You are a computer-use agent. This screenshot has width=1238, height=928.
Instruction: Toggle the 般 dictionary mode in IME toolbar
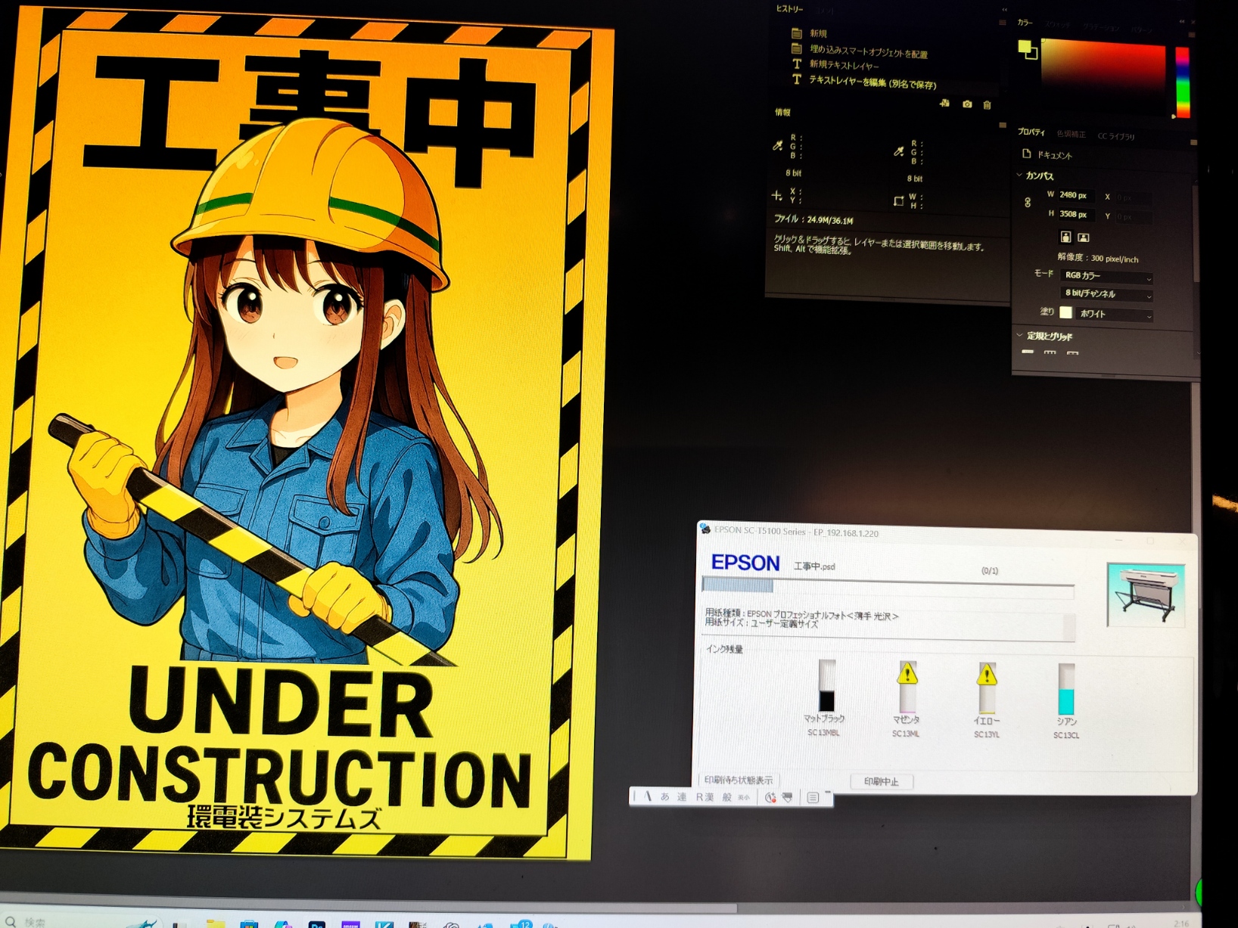coord(727,797)
